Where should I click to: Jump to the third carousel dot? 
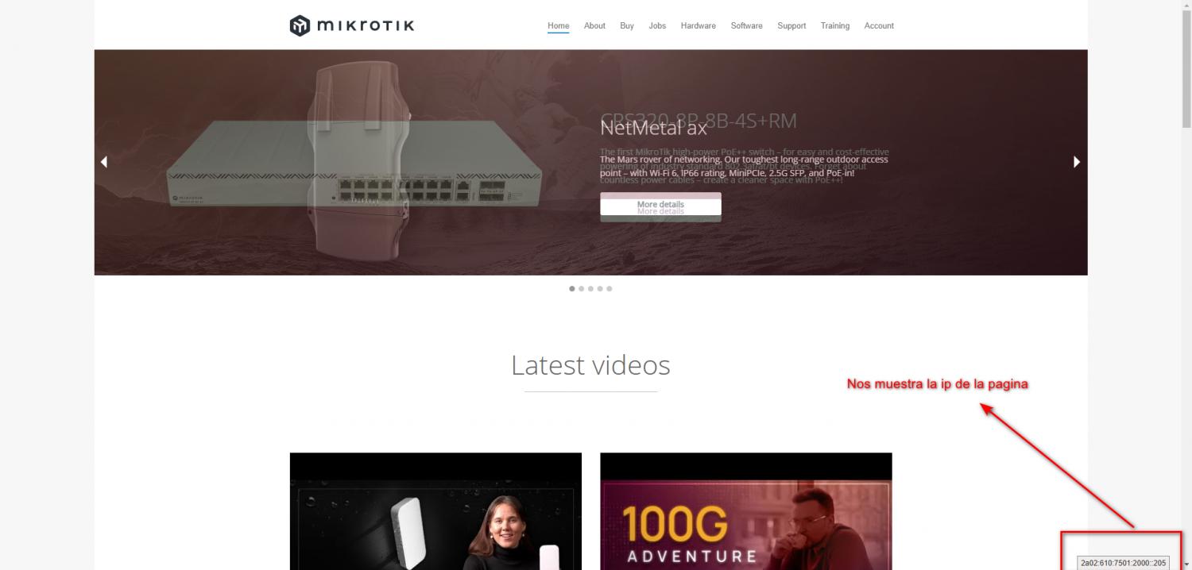pos(590,289)
